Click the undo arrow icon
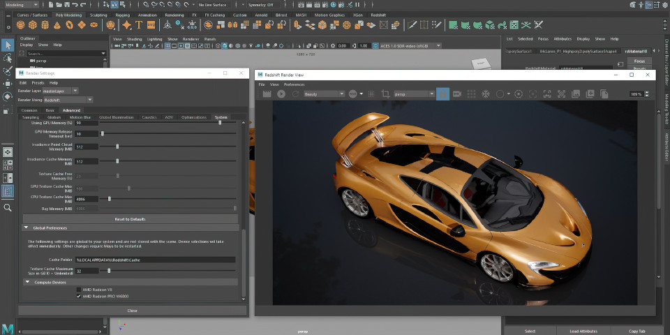Screen dimensions: 670x335 (75, 5)
